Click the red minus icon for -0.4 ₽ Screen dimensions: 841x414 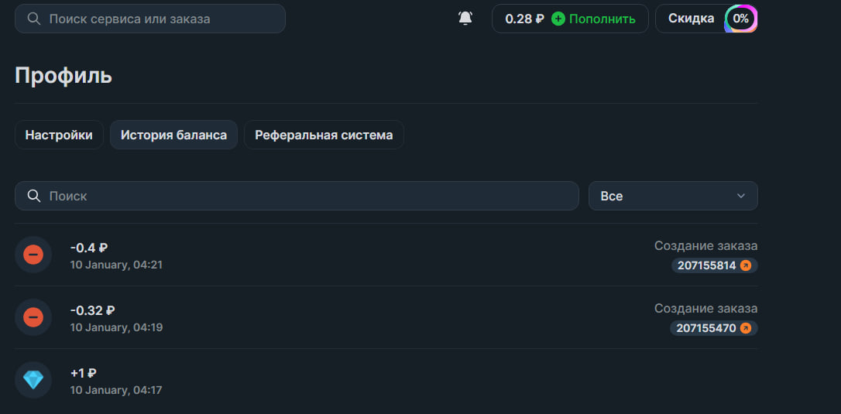33,255
